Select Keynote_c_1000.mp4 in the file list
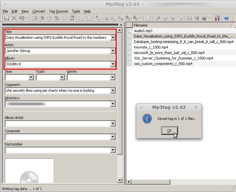236x192 pixels. [151, 47]
